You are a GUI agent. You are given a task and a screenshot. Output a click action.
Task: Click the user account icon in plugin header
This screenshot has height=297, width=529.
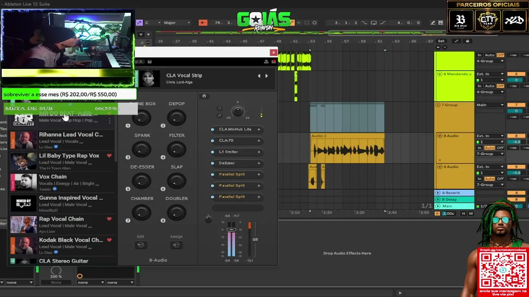(266, 61)
